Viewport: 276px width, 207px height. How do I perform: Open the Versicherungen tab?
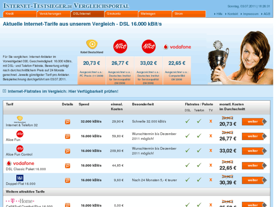54,14
